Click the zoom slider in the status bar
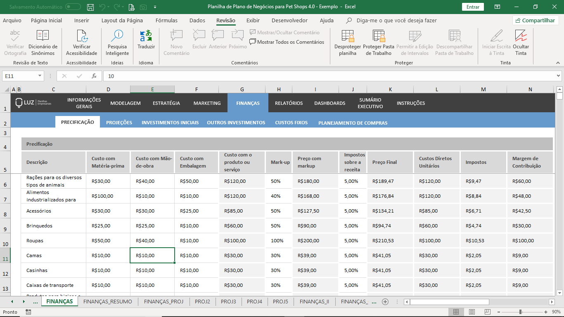 520,312
